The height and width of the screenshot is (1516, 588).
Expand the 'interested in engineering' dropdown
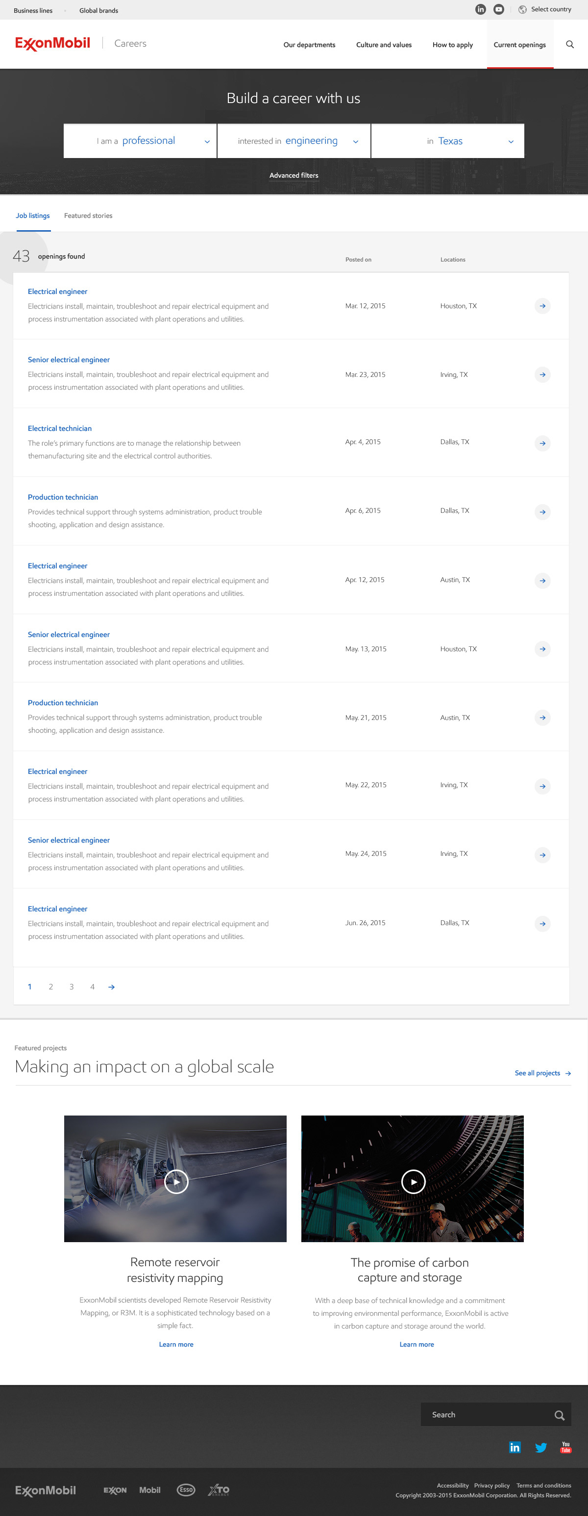294,141
